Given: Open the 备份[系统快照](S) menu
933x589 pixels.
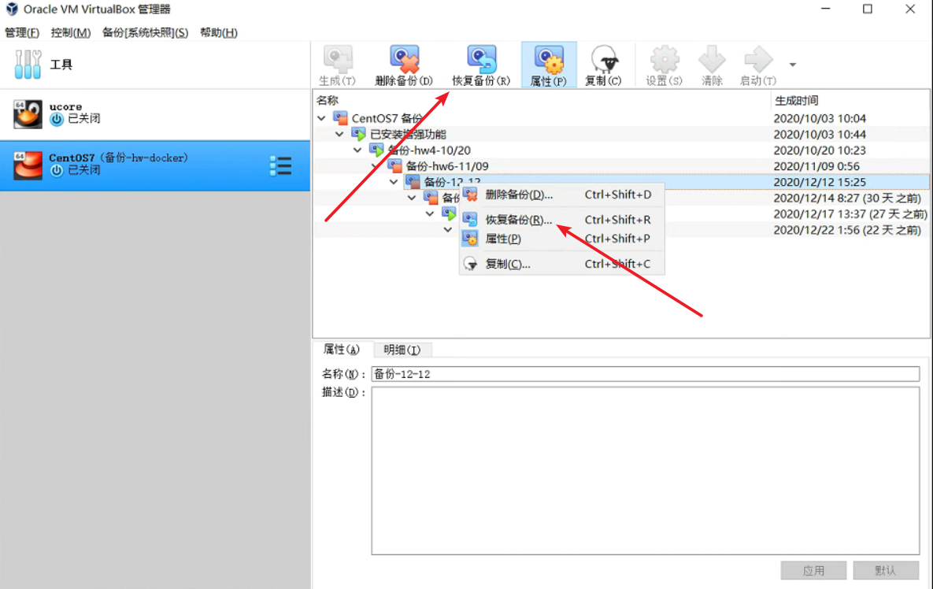Looking at the screenshot, I should coord(145,32).
